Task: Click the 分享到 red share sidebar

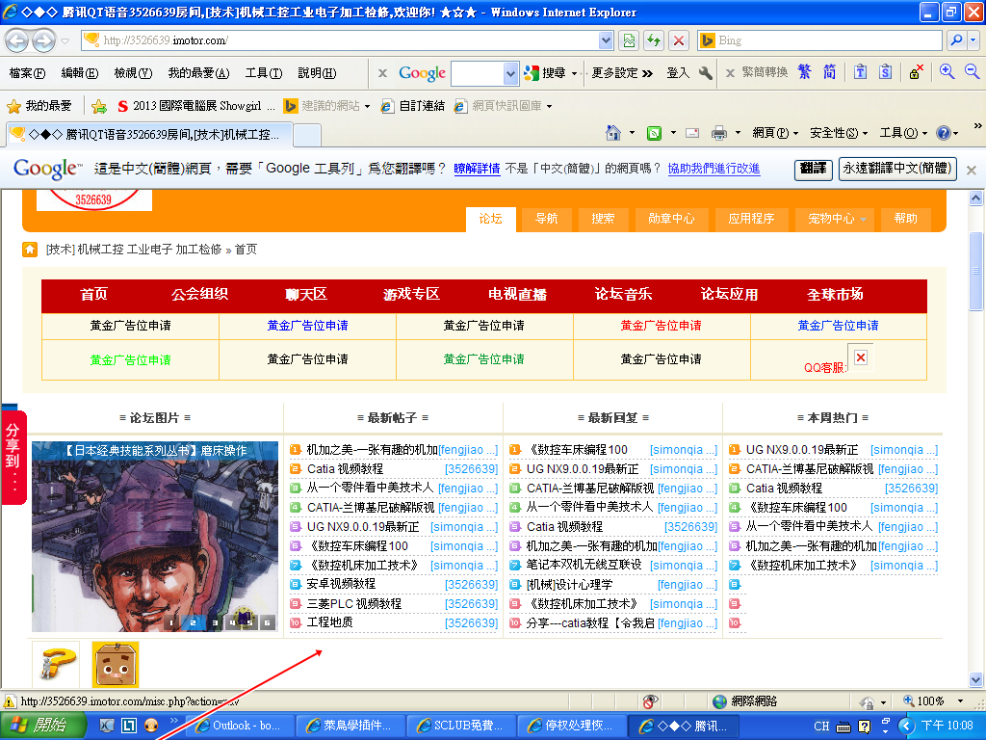Action: click(13, 458)
